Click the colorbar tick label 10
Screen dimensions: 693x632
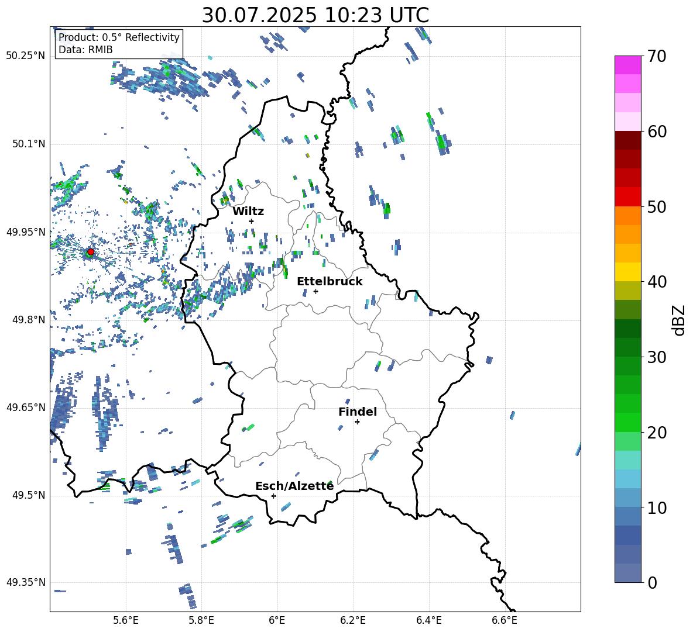657,508
